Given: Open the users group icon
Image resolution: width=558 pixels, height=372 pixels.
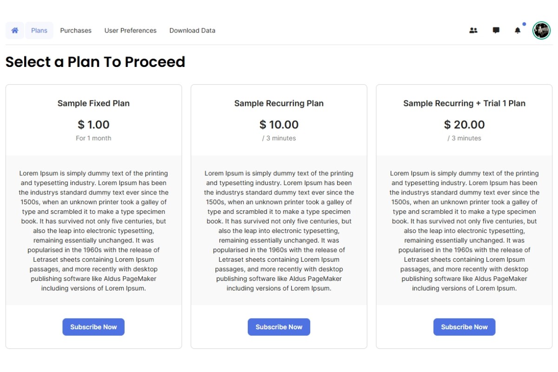Looking at the screenshot, I should click(473, 31).
